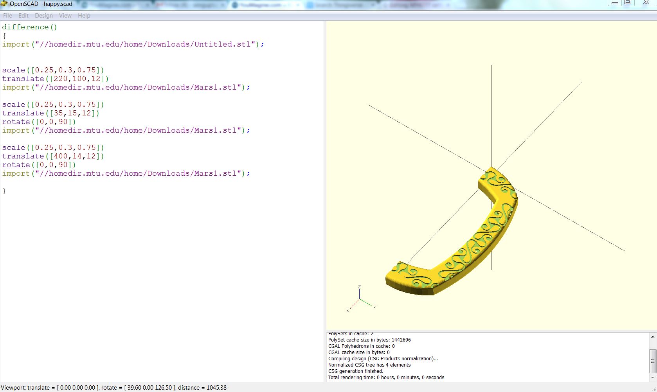This screenshot has height=392, width=657.
Task: Open the File menu
Action: pyautogui.click(x=7, y=16)
